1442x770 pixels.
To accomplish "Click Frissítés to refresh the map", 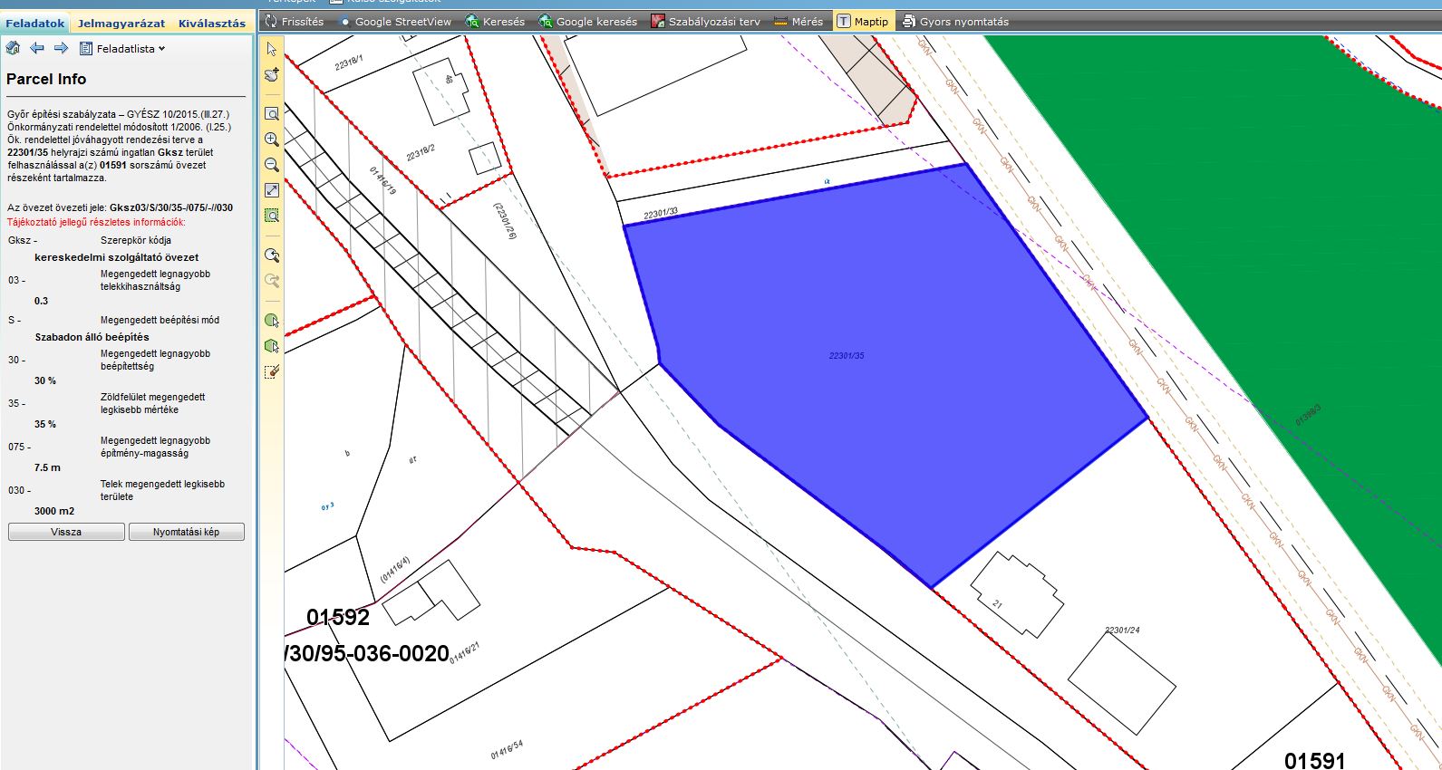I will [x=294, y=21].
